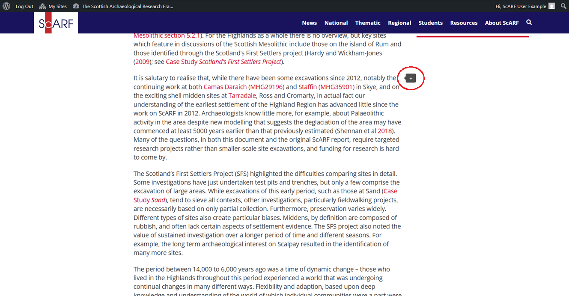This screenshot has width=569, height=296.
Task: Open the Camas Daraich (MHG29166) link
Action: click(244, 86)
